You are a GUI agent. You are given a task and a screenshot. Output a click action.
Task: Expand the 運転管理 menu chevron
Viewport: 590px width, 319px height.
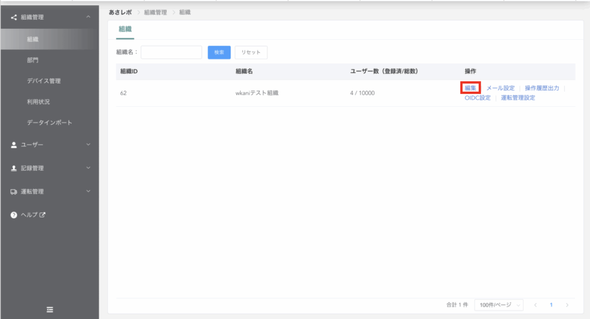click(x=88, y=192)
